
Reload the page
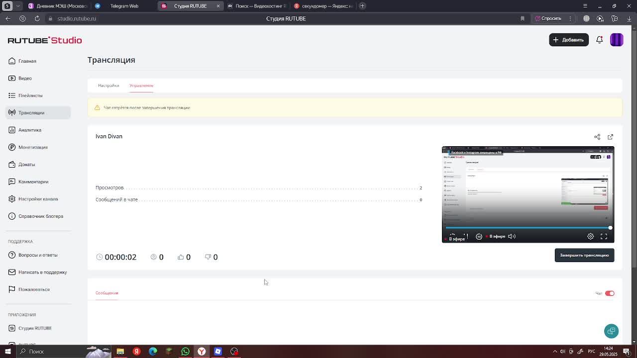[x=37, y=18]
